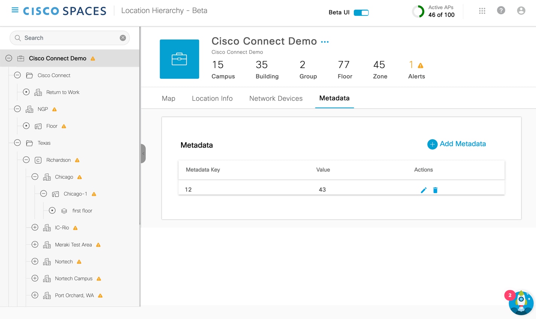This screenshot has height=319, width=536.
Task: Click the warning icon beside Nortech Campus
Action: [99, 279]
